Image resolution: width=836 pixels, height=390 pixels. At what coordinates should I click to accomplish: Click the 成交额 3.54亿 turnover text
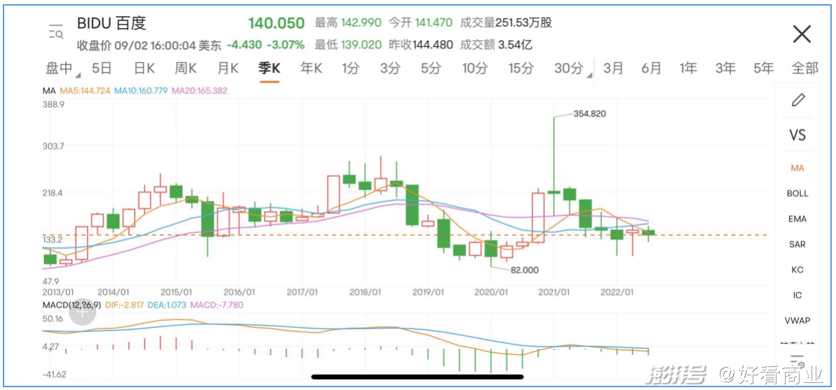coord(496,45)
